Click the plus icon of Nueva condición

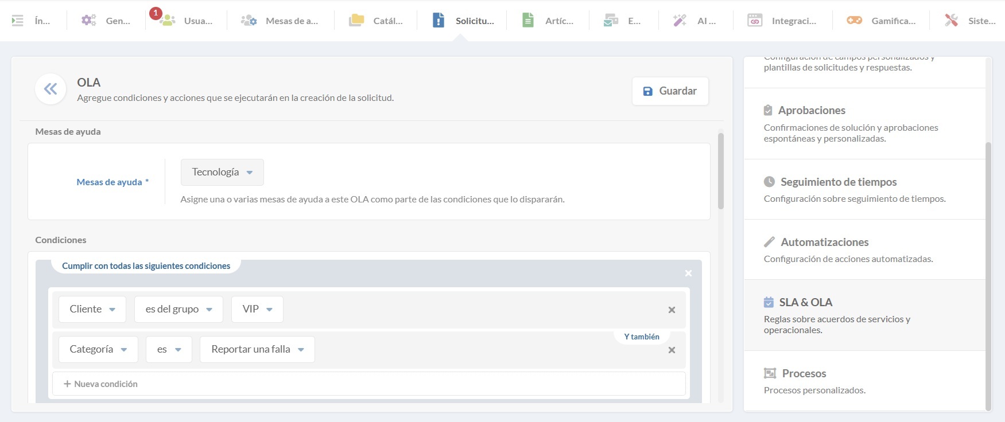[x=67, y=384]
